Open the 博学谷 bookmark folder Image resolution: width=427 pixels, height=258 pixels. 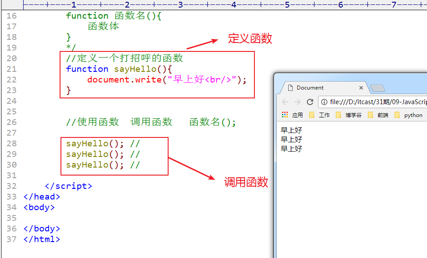click(349, 115)
